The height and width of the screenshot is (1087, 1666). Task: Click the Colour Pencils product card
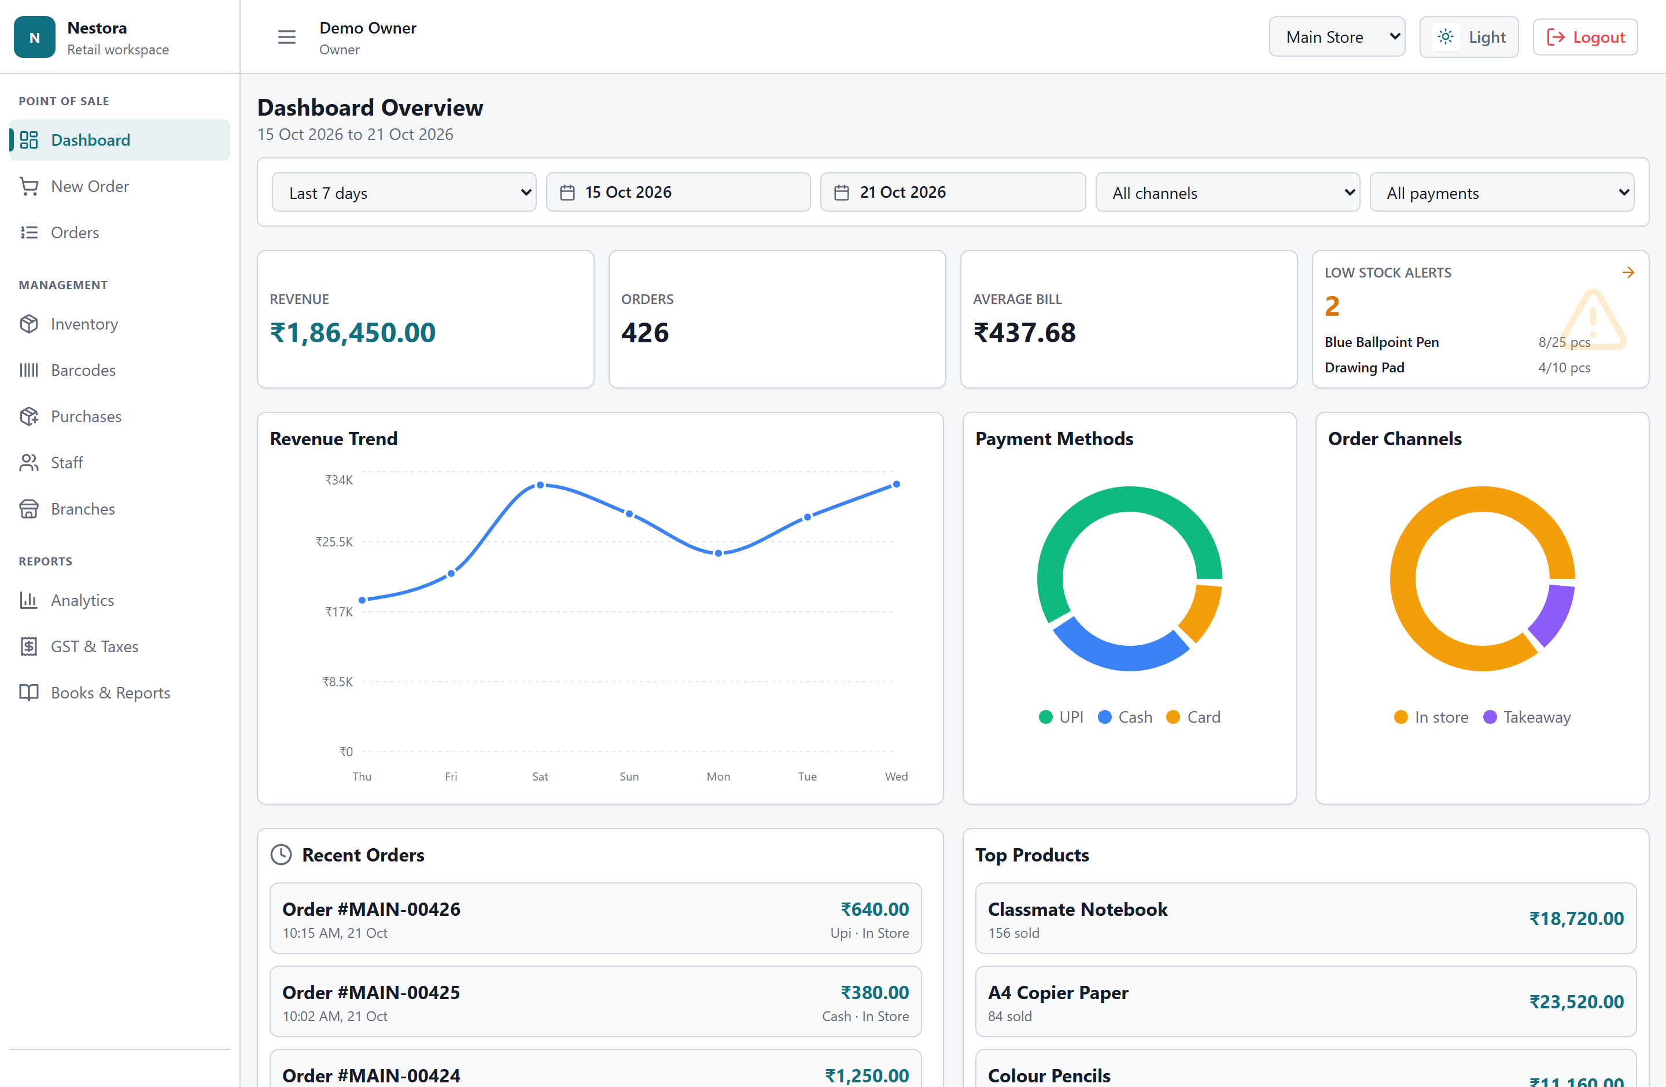(1306, 1068)
